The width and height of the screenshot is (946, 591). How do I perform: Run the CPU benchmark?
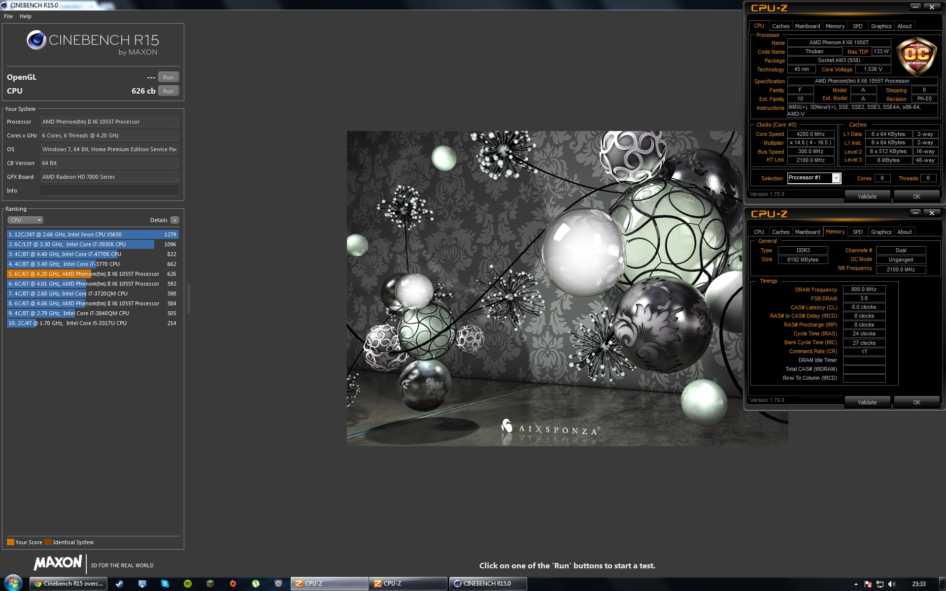[168, 91]
